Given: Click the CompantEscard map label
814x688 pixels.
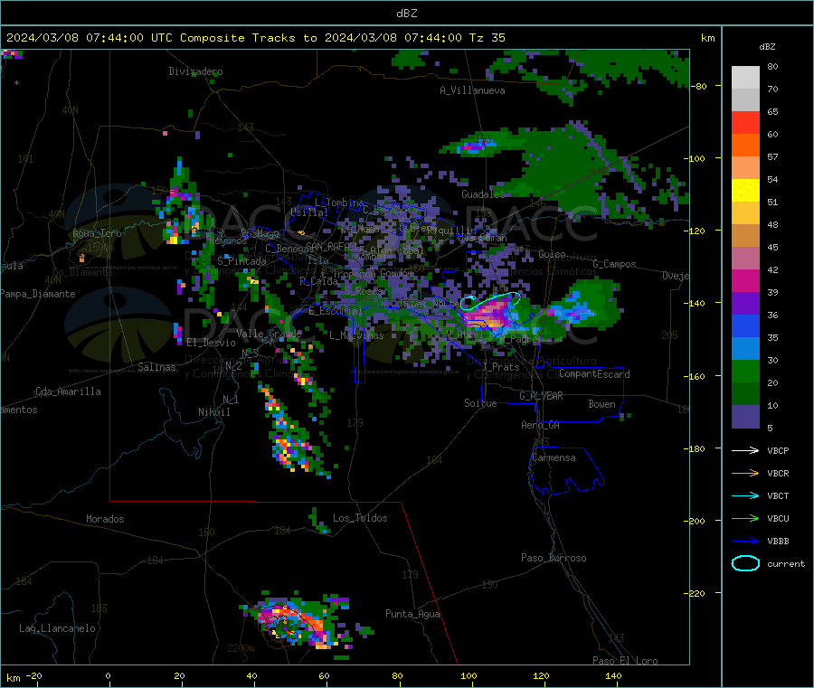Looking at the screenshot, I should (x=594, y=374).
